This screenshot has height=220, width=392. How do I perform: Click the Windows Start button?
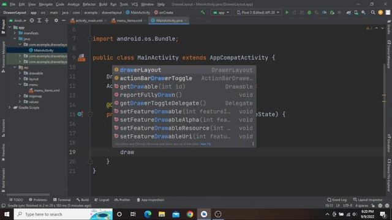(7, 215)
